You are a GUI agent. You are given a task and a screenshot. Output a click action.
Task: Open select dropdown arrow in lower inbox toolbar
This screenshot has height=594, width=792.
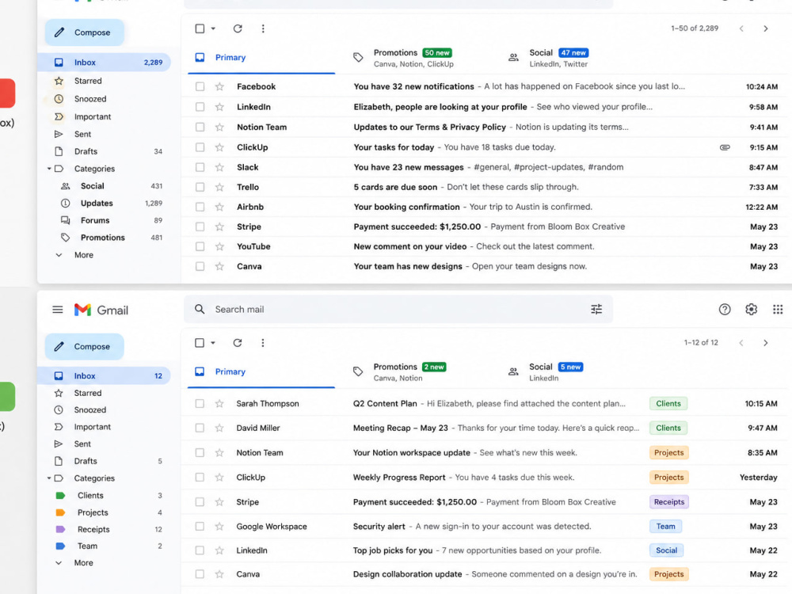(213, 343)
